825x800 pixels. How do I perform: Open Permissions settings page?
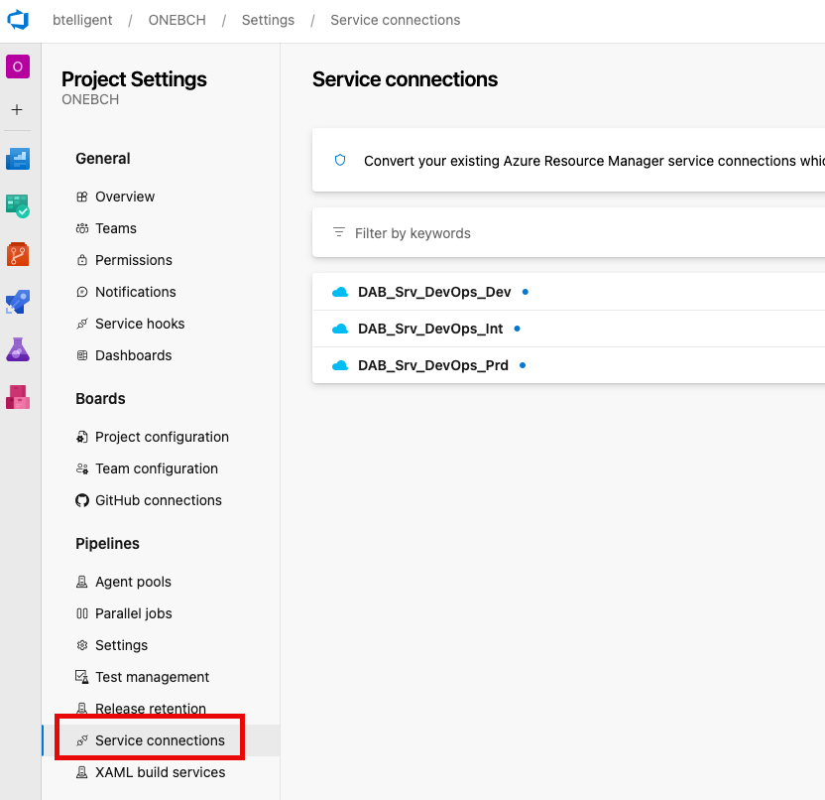coord(133,260)
